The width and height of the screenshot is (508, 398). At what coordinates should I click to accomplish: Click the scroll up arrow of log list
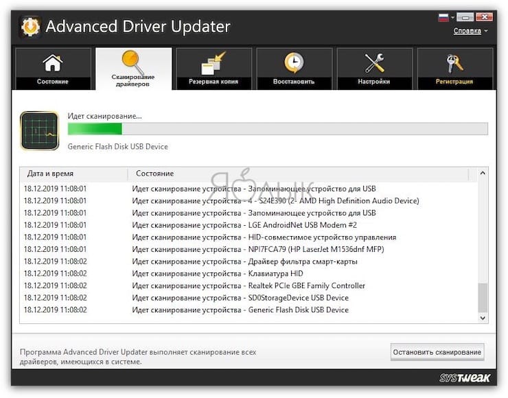pyautogui.click(x=483, y=173)
